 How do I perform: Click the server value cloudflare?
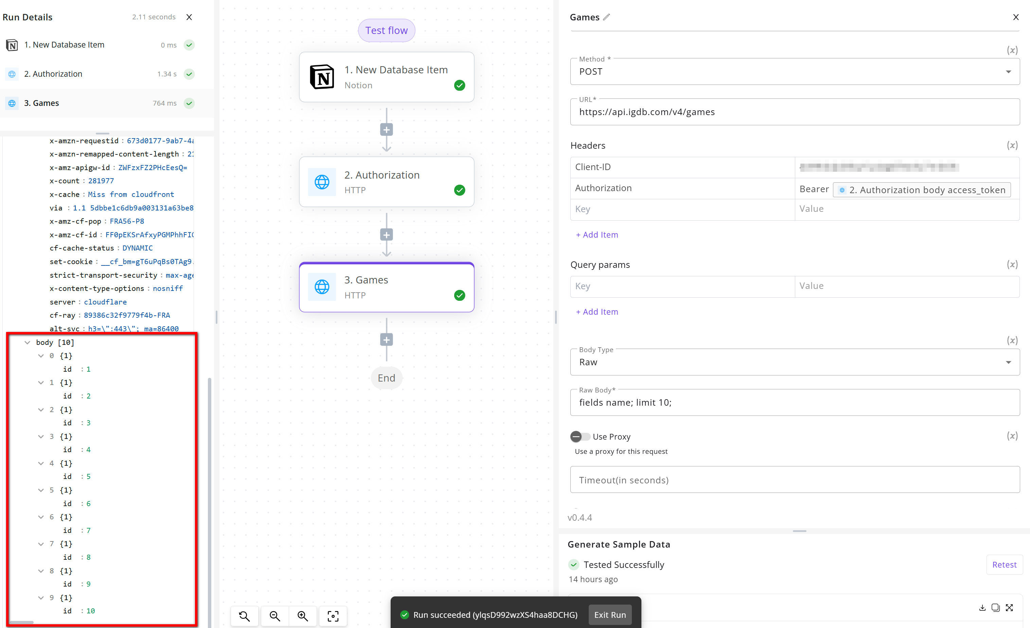pos(105,302)
